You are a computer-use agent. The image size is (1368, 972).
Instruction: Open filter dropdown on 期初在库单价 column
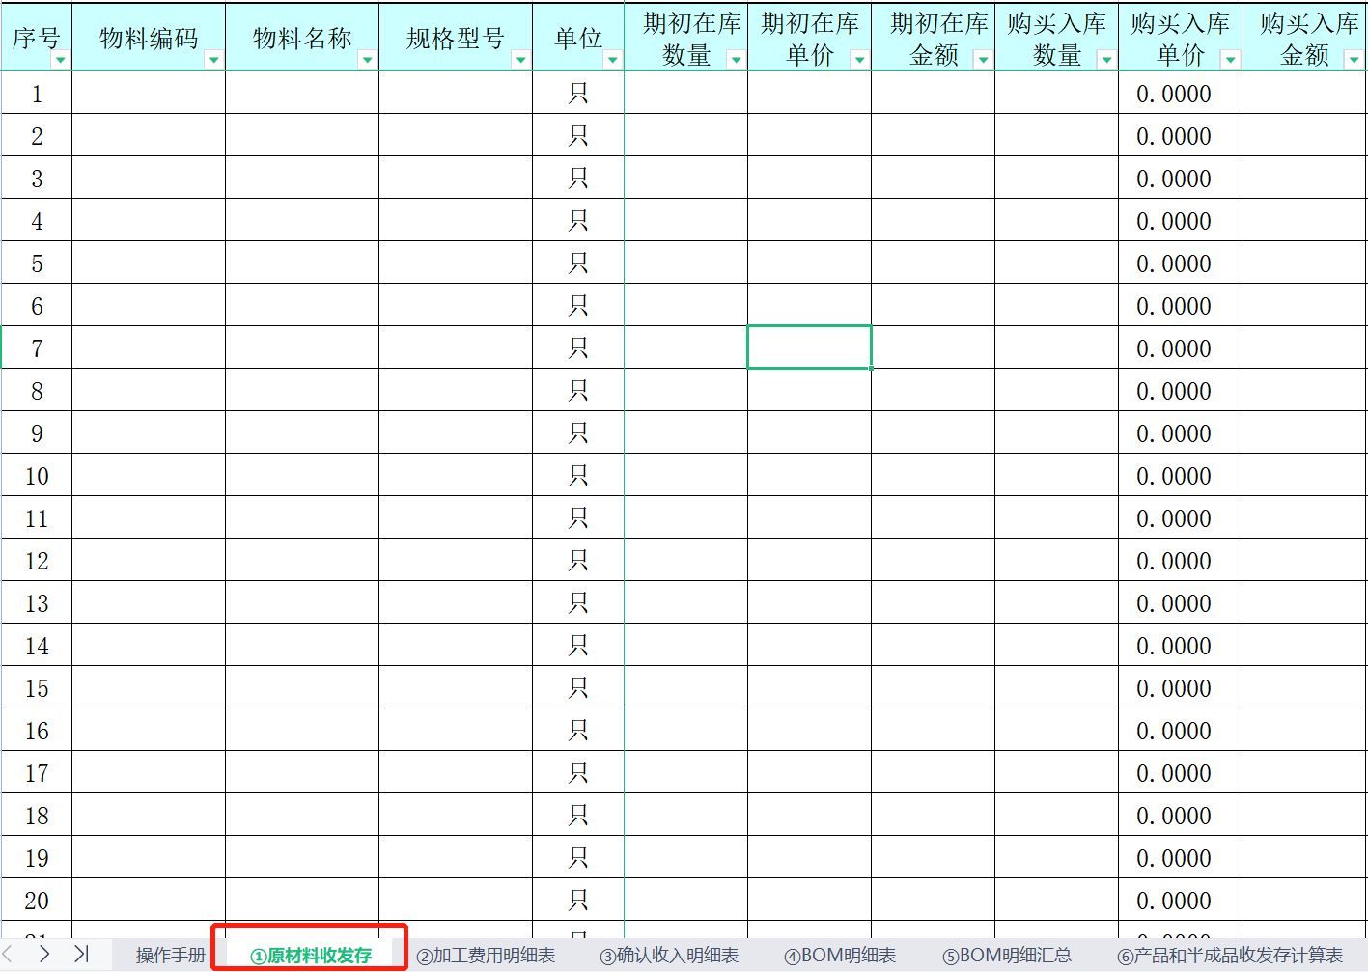pyautogui.click(x=859, y=61)
